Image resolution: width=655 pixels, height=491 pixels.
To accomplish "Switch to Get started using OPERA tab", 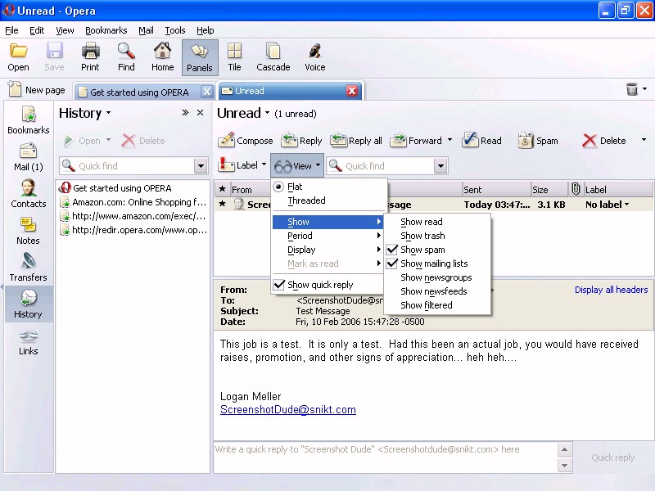I will 139,92.
